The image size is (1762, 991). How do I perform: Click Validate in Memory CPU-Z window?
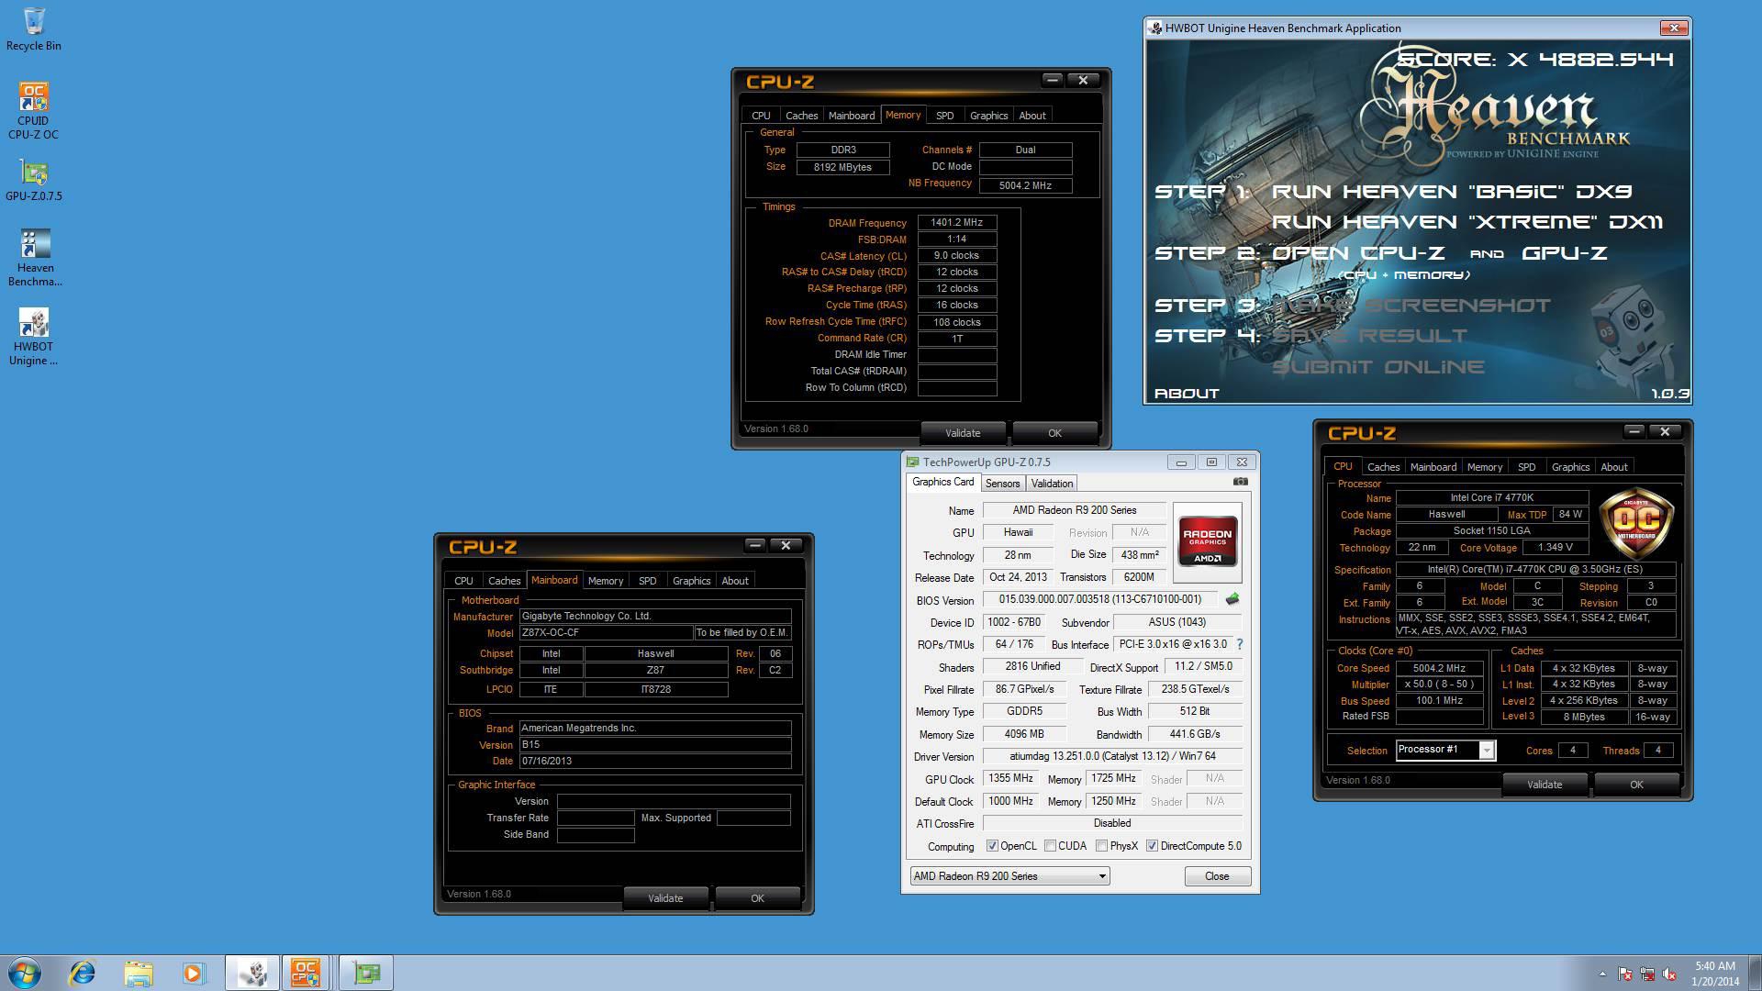point(963,433)
